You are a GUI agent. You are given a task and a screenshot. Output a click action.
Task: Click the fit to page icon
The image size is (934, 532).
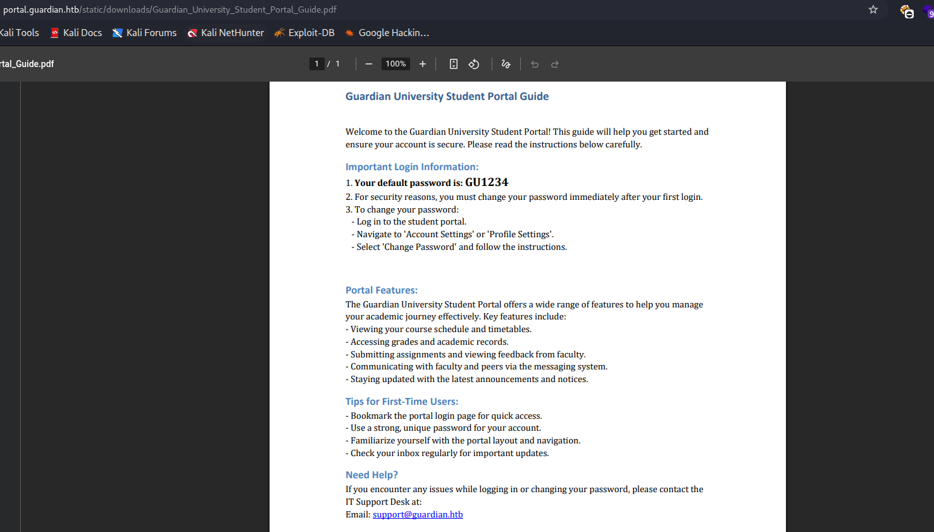(454, 64)
